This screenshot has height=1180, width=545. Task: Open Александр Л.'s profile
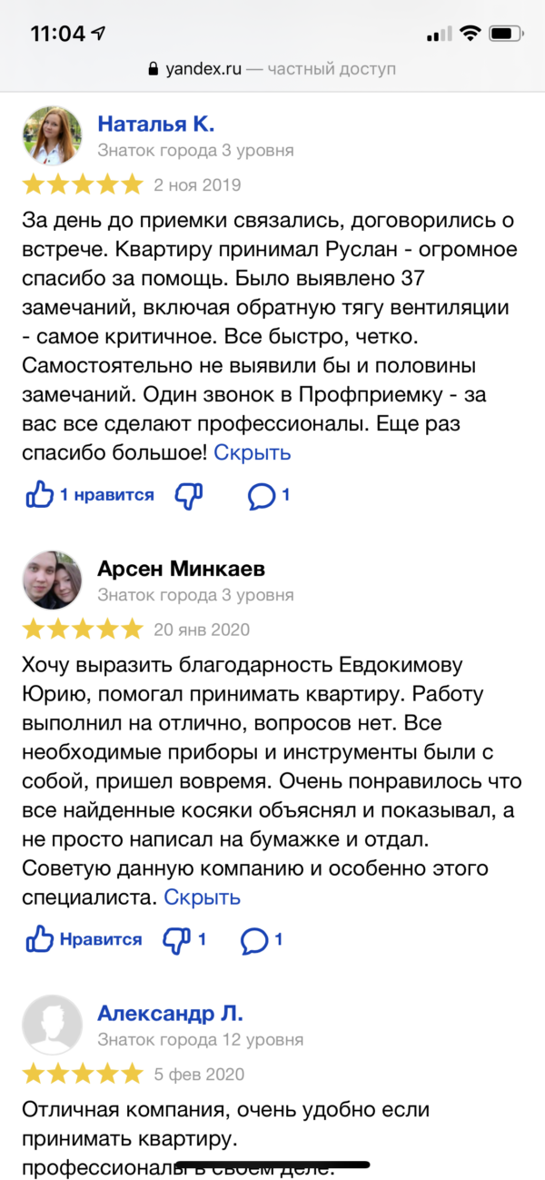tap(169, 1013)
